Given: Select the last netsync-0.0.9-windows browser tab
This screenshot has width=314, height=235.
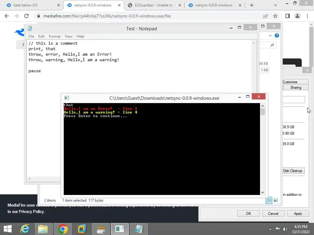Looking at the screenshot, I should click(214, 5).
